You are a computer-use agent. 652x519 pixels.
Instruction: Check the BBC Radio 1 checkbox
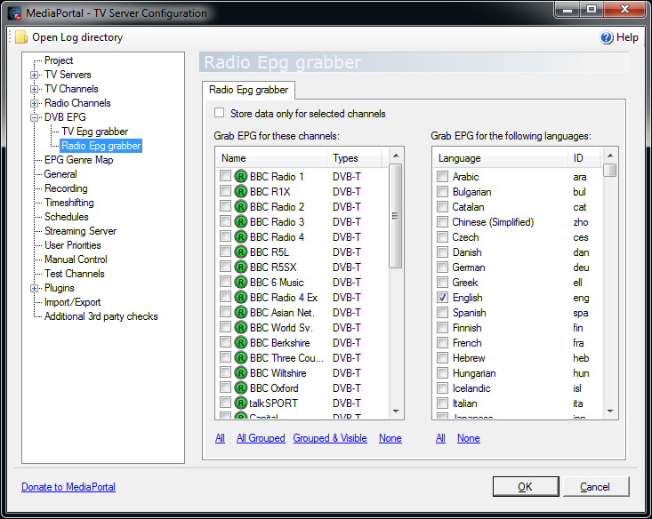pyautogui.click(x=225, y=176)
